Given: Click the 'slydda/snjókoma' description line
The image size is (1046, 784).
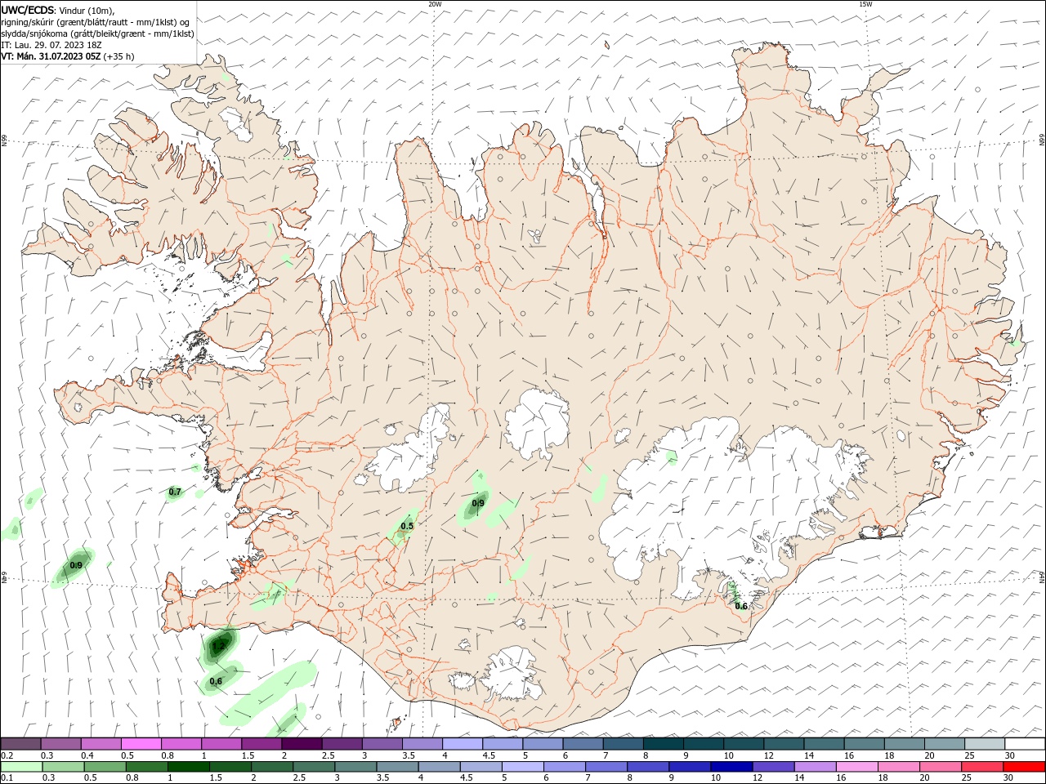Looking at the screenshot, I should coord(97,33).
